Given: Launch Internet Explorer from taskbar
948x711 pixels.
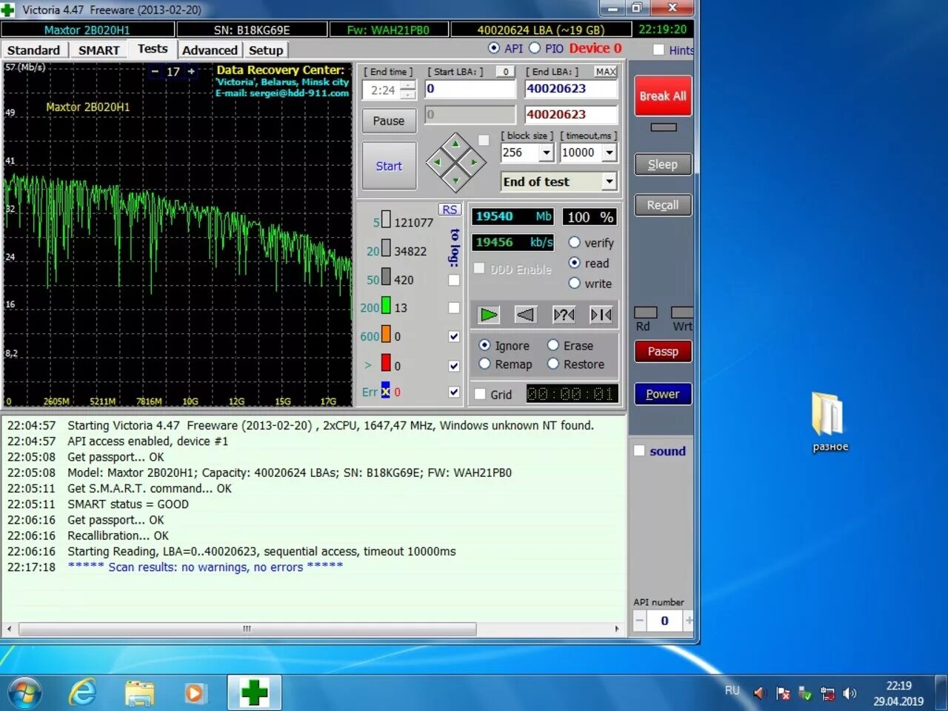Looking at the screenshot, I should coord(83,693).
